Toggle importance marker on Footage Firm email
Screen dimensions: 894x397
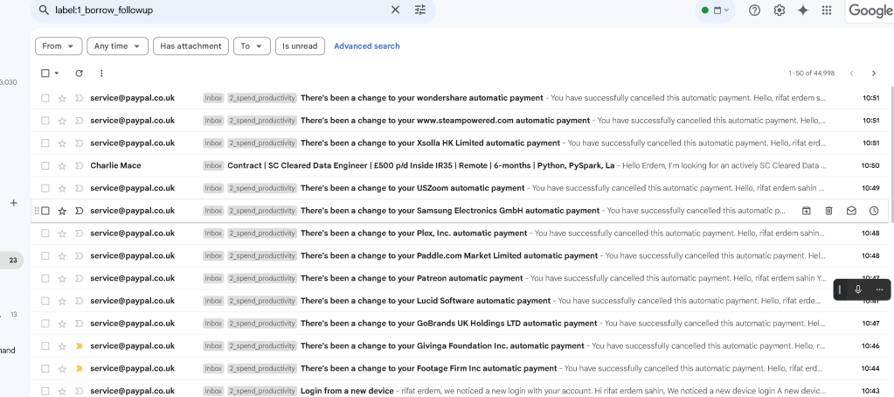tap(80, 368)
